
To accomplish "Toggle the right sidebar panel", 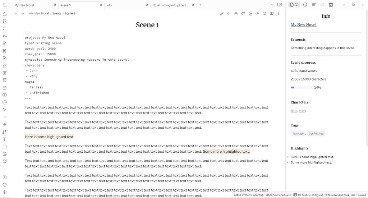I will pyautogui.click(x=279, y=5).
